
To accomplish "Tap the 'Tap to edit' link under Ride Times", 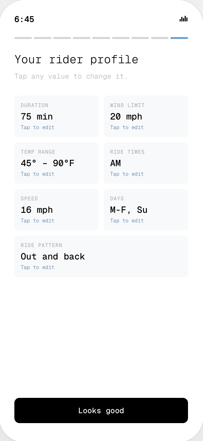I will pyautogui.click(x=127, y=174).
